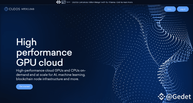Click the High performance GPU cloud heading
Image resolution: width=193 pixels, height=103 pixels.
click(44, 52)
